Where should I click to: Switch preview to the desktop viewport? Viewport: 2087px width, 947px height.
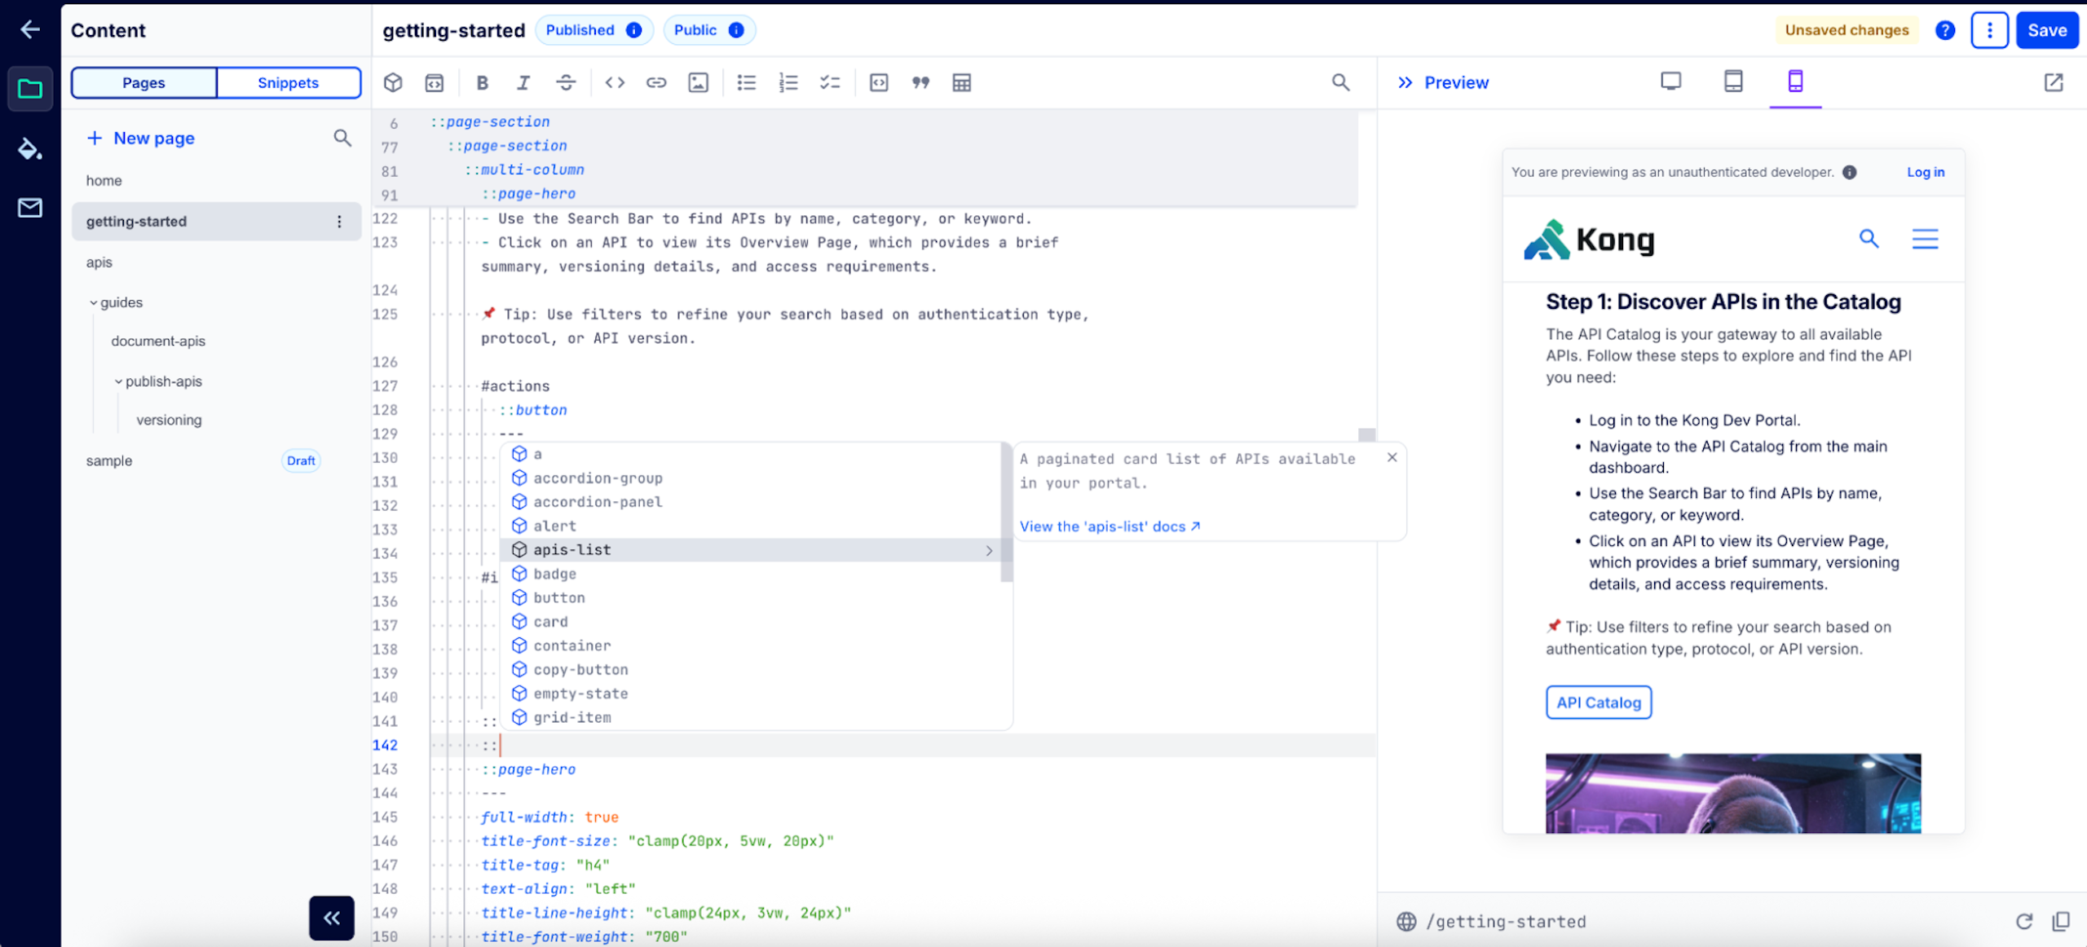[x=1670, y=81]
